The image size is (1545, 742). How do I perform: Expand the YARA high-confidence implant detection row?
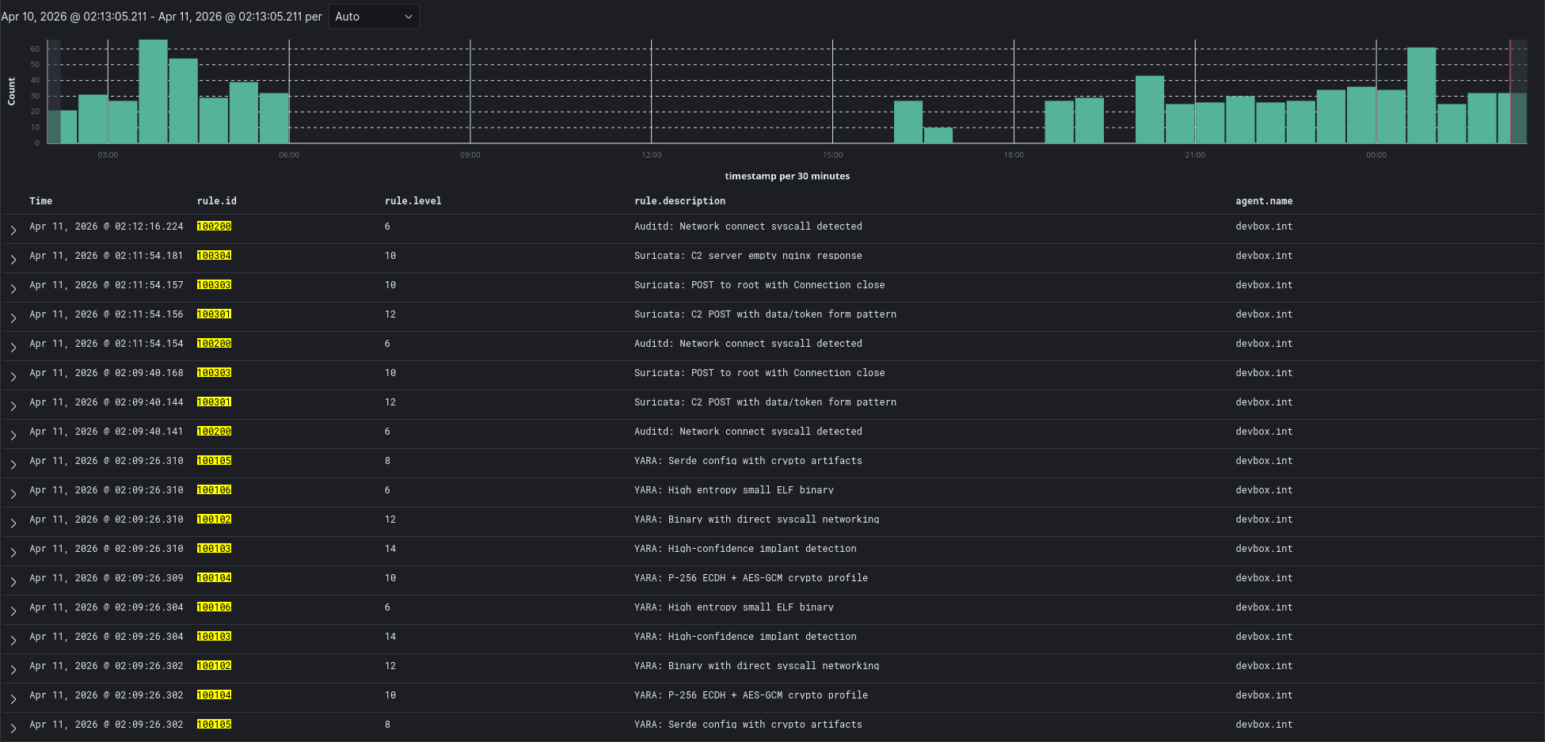tap(13, 552)
